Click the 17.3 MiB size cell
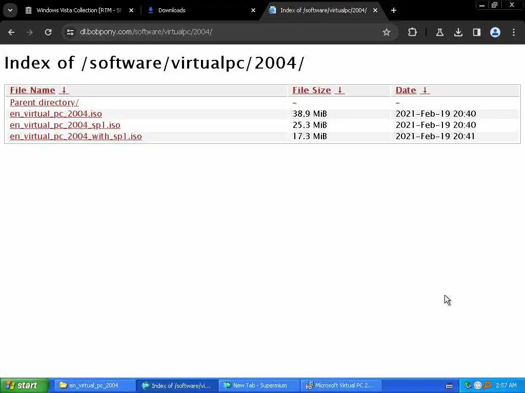Viewport: 525px width, 393px height. pyautogui.click(x=310, y=137)
